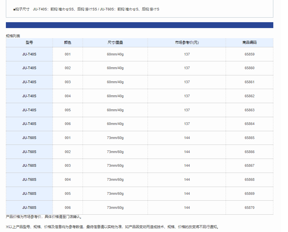Click 60mm/40g in the 65860 row
The image size is (288, 232).
tap(115, 68)
